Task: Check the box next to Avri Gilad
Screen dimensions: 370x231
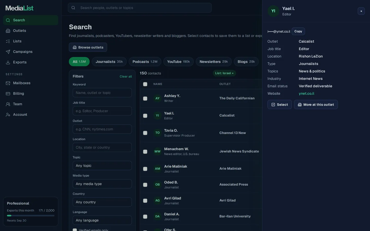Action: 145,201
